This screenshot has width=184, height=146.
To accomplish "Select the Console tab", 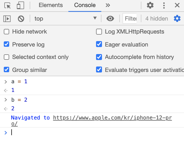I will pyautogui.click(x=85, y=5).
